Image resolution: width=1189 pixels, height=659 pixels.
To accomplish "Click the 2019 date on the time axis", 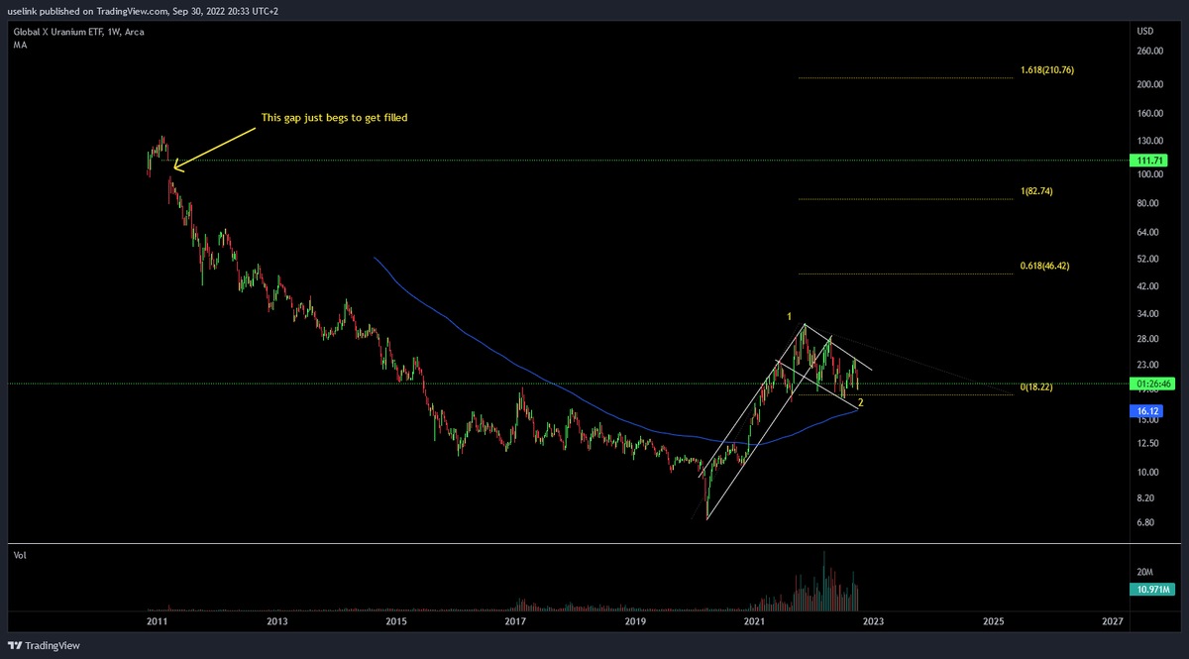I will pyautogui.click(x=635, y=621).
